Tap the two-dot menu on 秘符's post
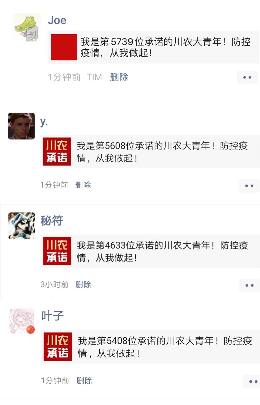The image size is (260, 405). tap(249, 285)
